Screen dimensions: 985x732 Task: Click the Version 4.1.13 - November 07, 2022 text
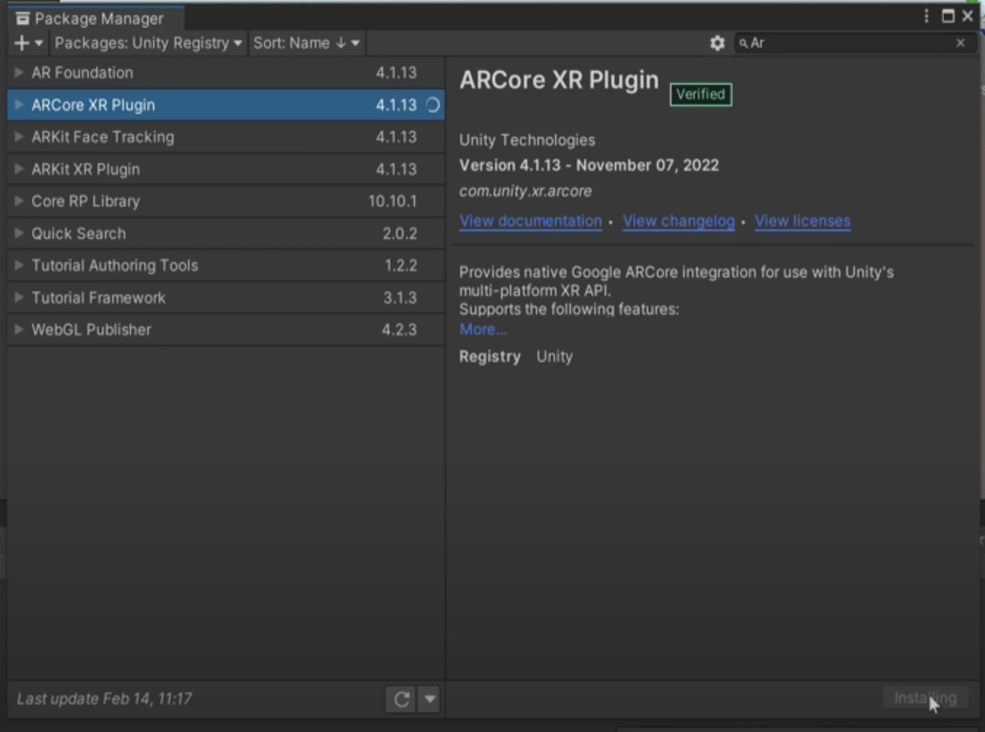click(x=589, y=165)
